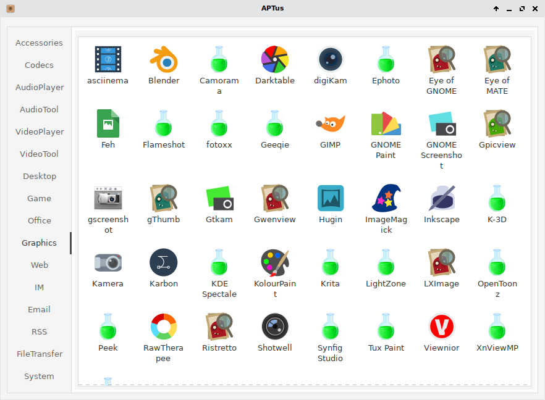545x400 pixels.
Task: Open the AudioPlayer category
Action: [x=40, y=87]
